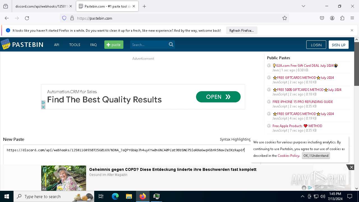This screenshot has width=359, height=202.
Task: Click the Pastebin logo icon
Action: [5, 44]
